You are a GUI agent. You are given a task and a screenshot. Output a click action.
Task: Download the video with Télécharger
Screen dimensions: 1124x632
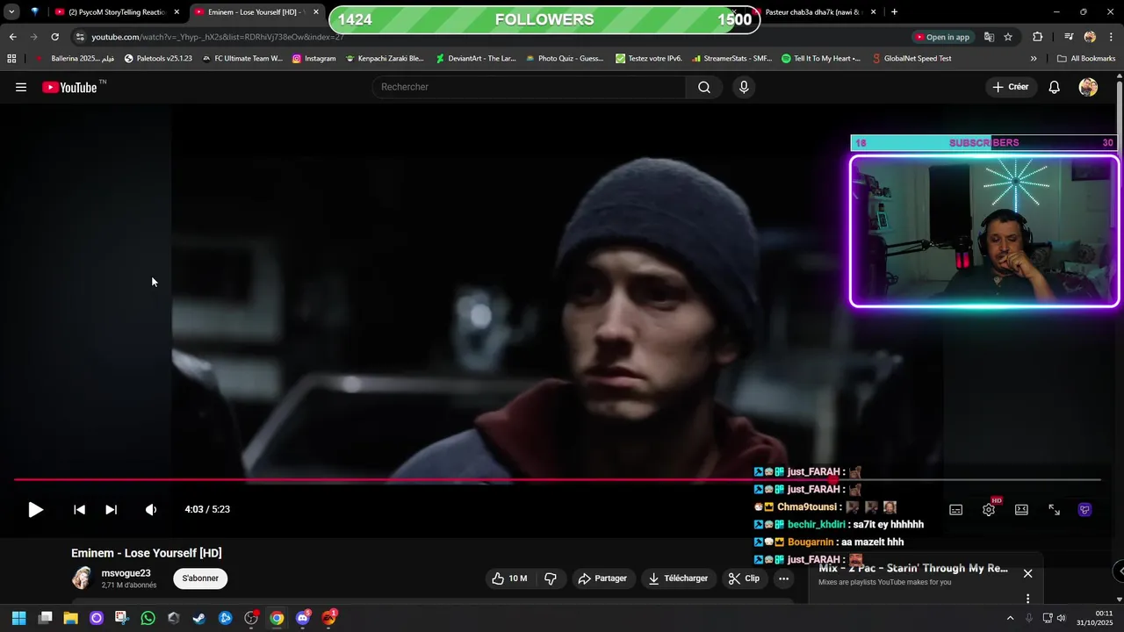(x=678, y=578)
